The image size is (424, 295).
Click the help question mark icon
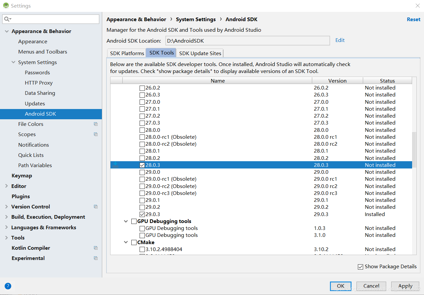coord(8,286)
